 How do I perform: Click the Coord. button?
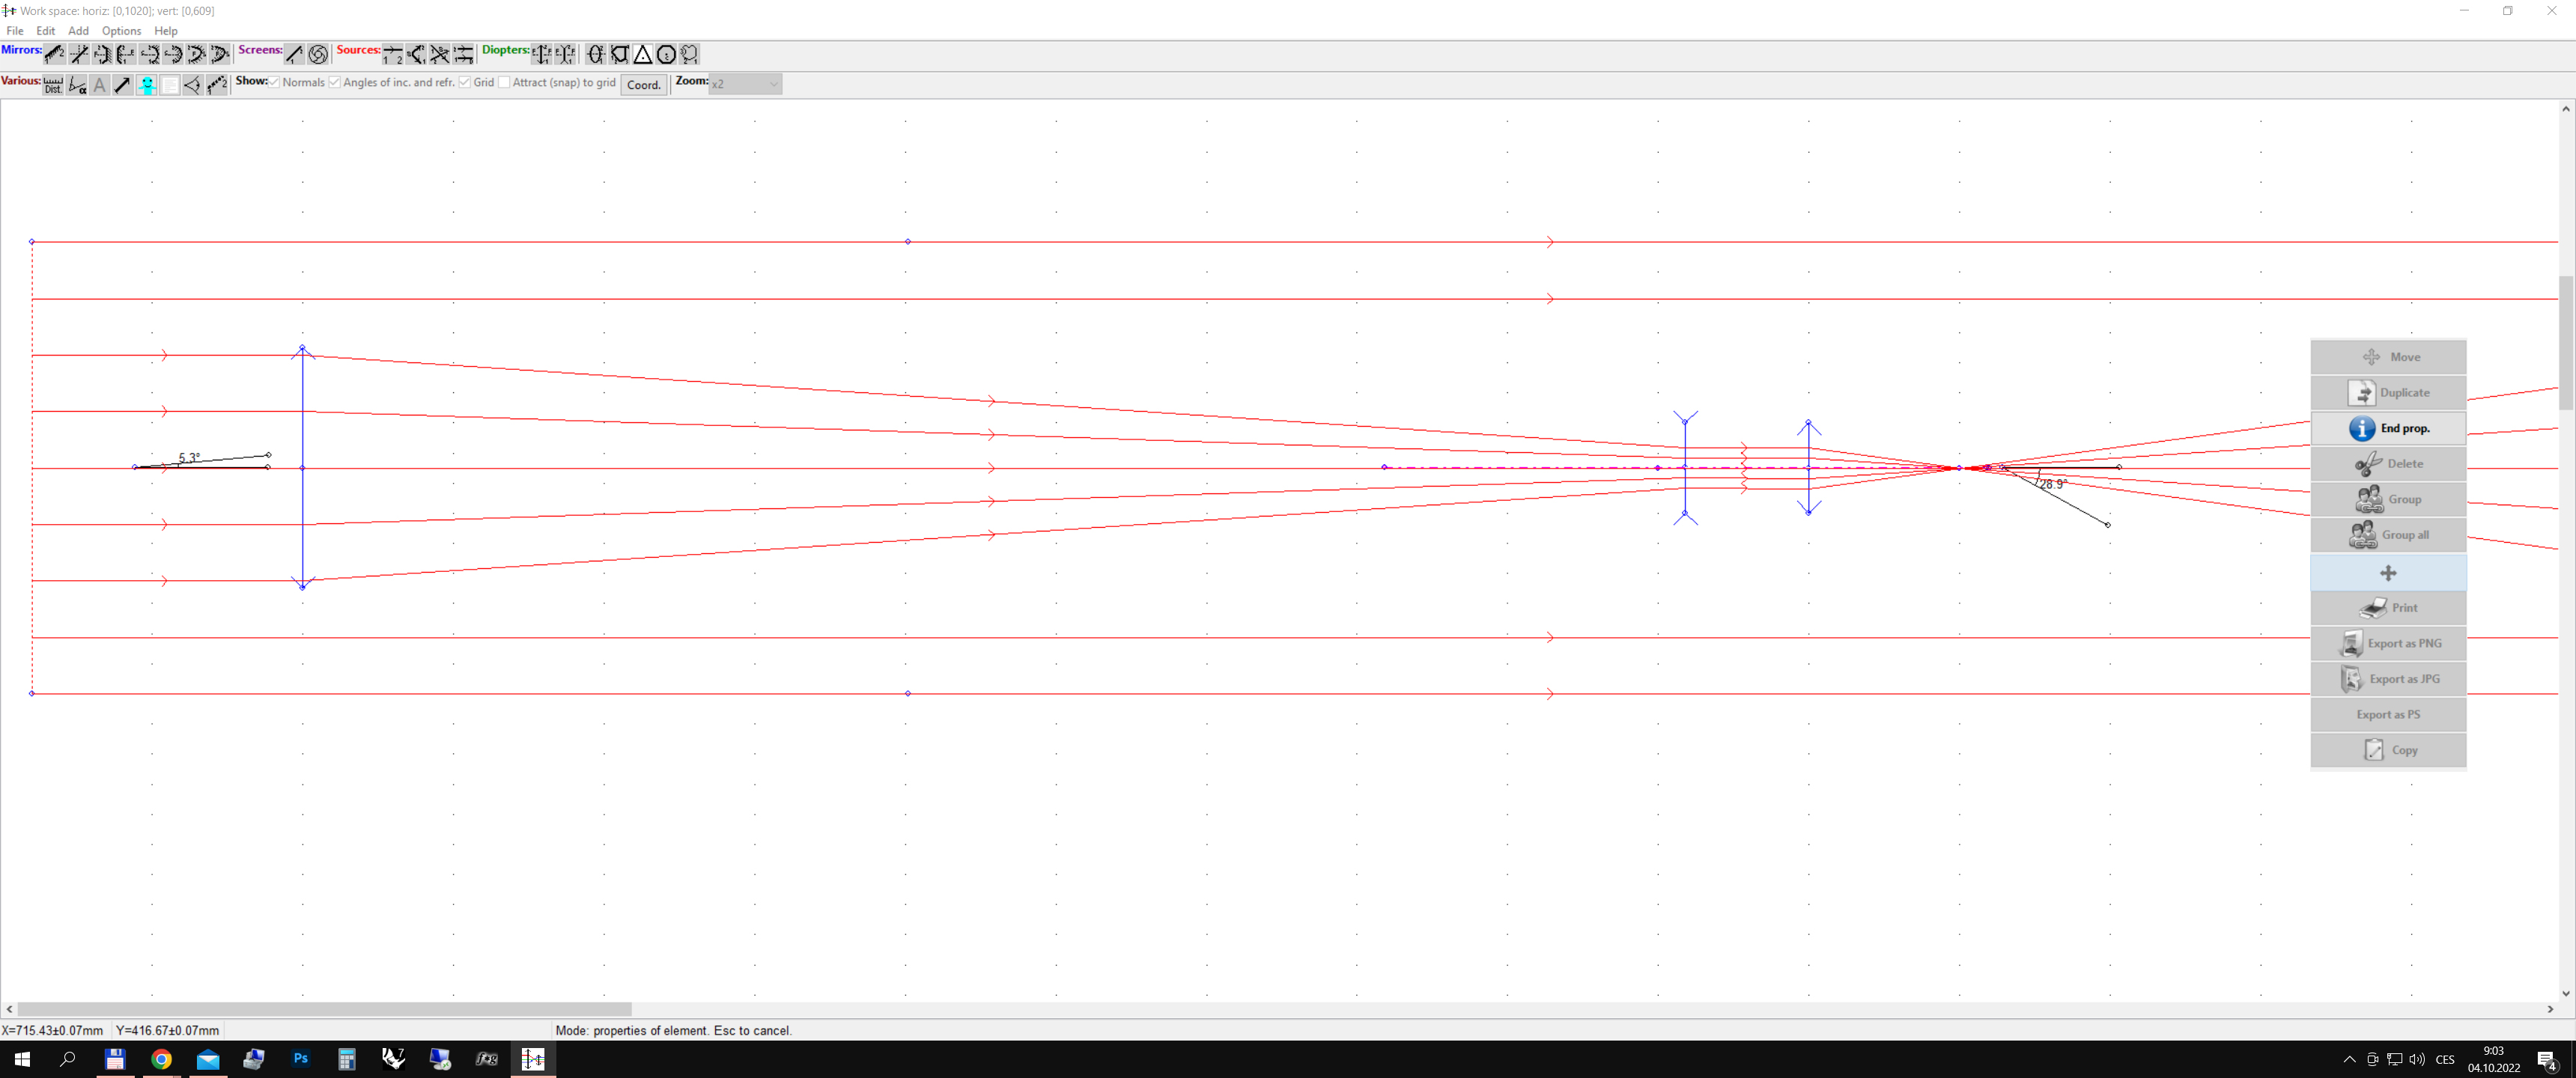[x=643, y=85]
